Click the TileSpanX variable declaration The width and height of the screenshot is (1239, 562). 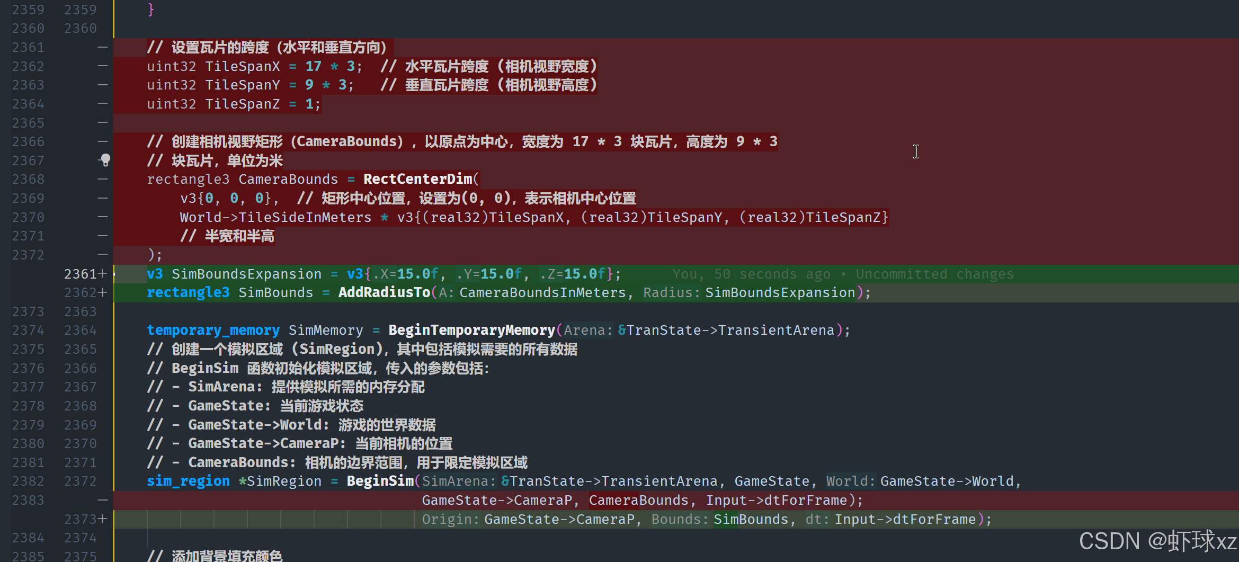(x=242, y=66)
